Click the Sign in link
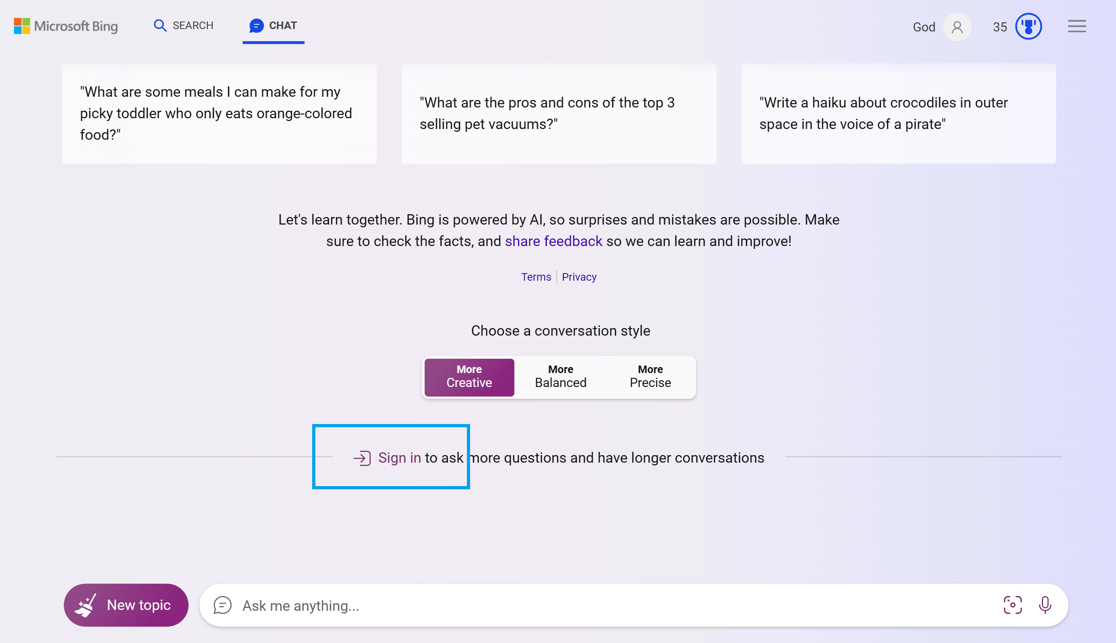 pos(400,457)
